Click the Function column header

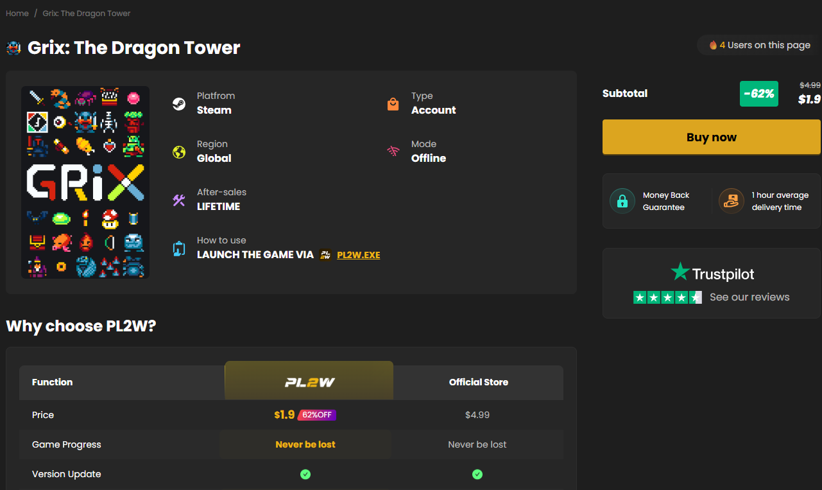click(x=52, y=382)
